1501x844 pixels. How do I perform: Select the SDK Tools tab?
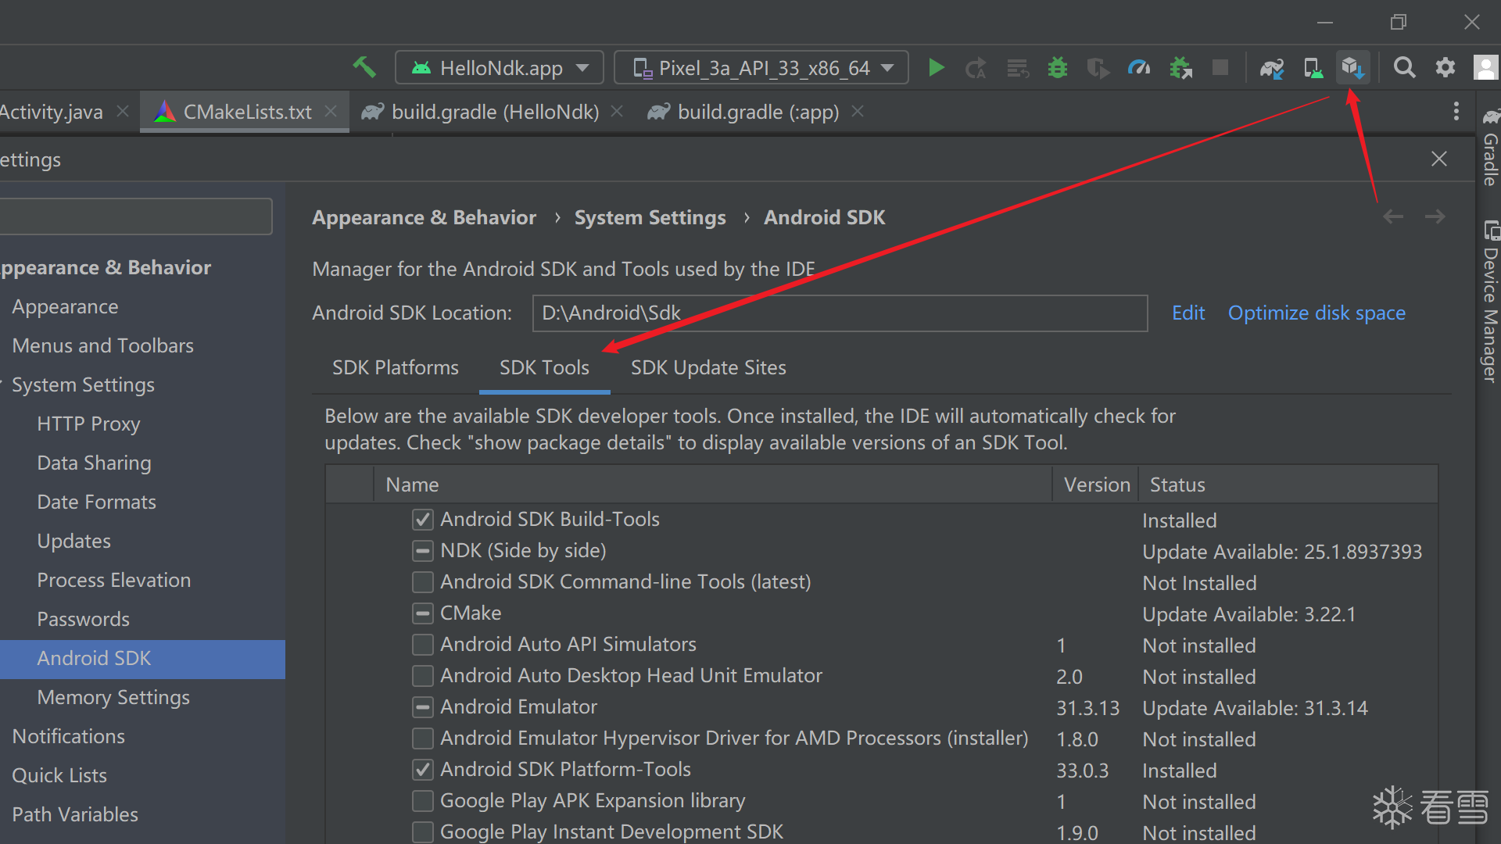tap(544, 367)
